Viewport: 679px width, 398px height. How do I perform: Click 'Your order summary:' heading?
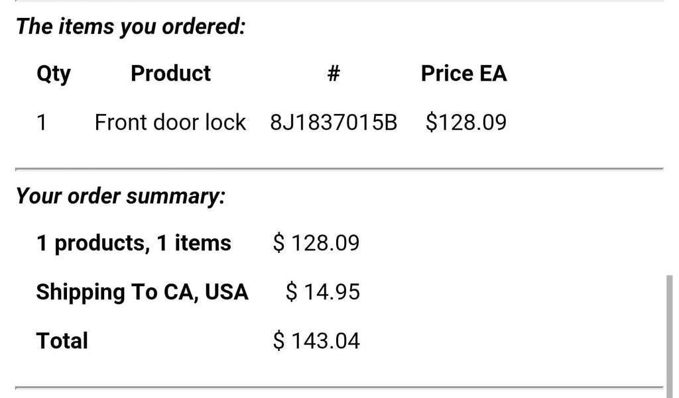[x=121, y=197]
